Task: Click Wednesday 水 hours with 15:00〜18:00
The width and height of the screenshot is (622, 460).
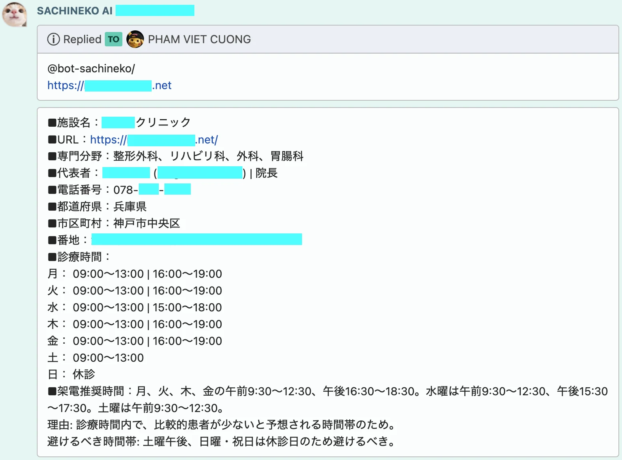Action: 134,307
